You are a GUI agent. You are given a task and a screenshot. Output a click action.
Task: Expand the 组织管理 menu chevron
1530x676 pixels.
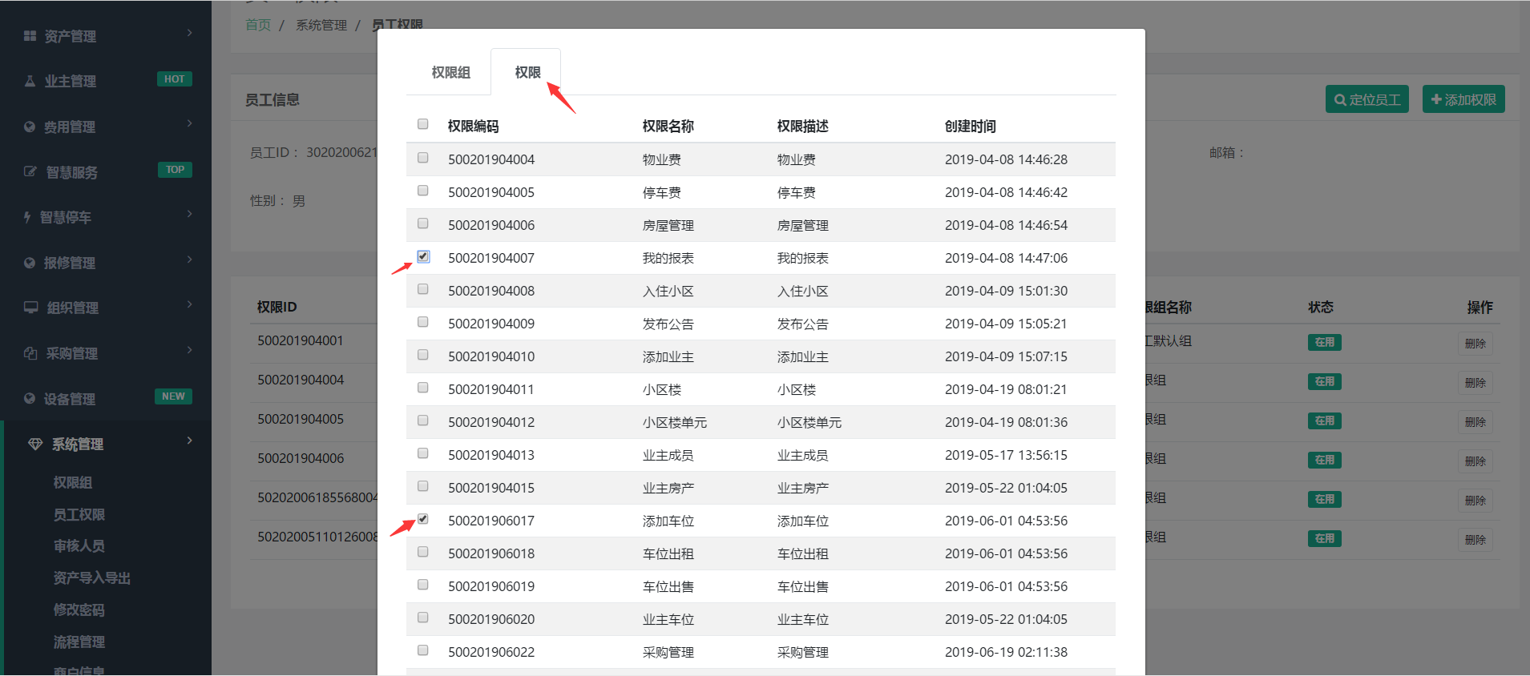(190, 304)
